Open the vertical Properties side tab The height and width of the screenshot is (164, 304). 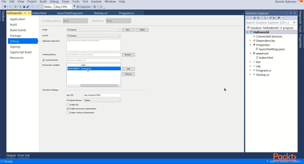pos(300,41)
